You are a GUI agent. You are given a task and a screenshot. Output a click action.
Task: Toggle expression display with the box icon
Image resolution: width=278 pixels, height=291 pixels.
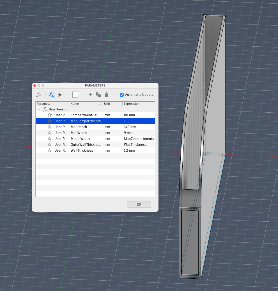(x=75, y=95)
